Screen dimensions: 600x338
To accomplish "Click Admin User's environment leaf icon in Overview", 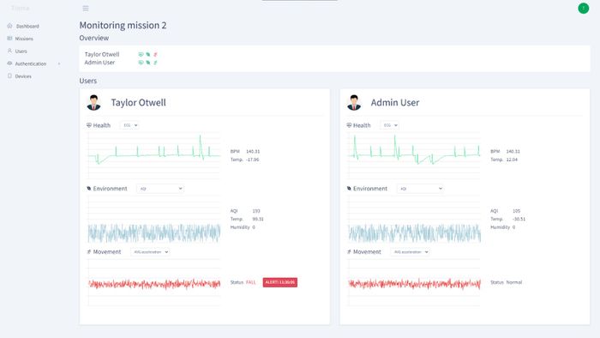I will pos(148,63).
